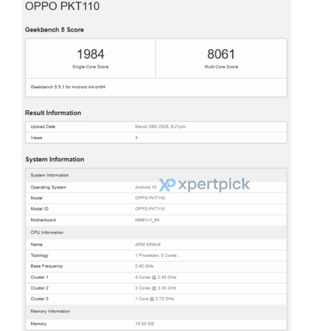Select the Geekbench 5 Score heading
The width and height of the screenshot is (311, 331).
[x=55, y=30]
